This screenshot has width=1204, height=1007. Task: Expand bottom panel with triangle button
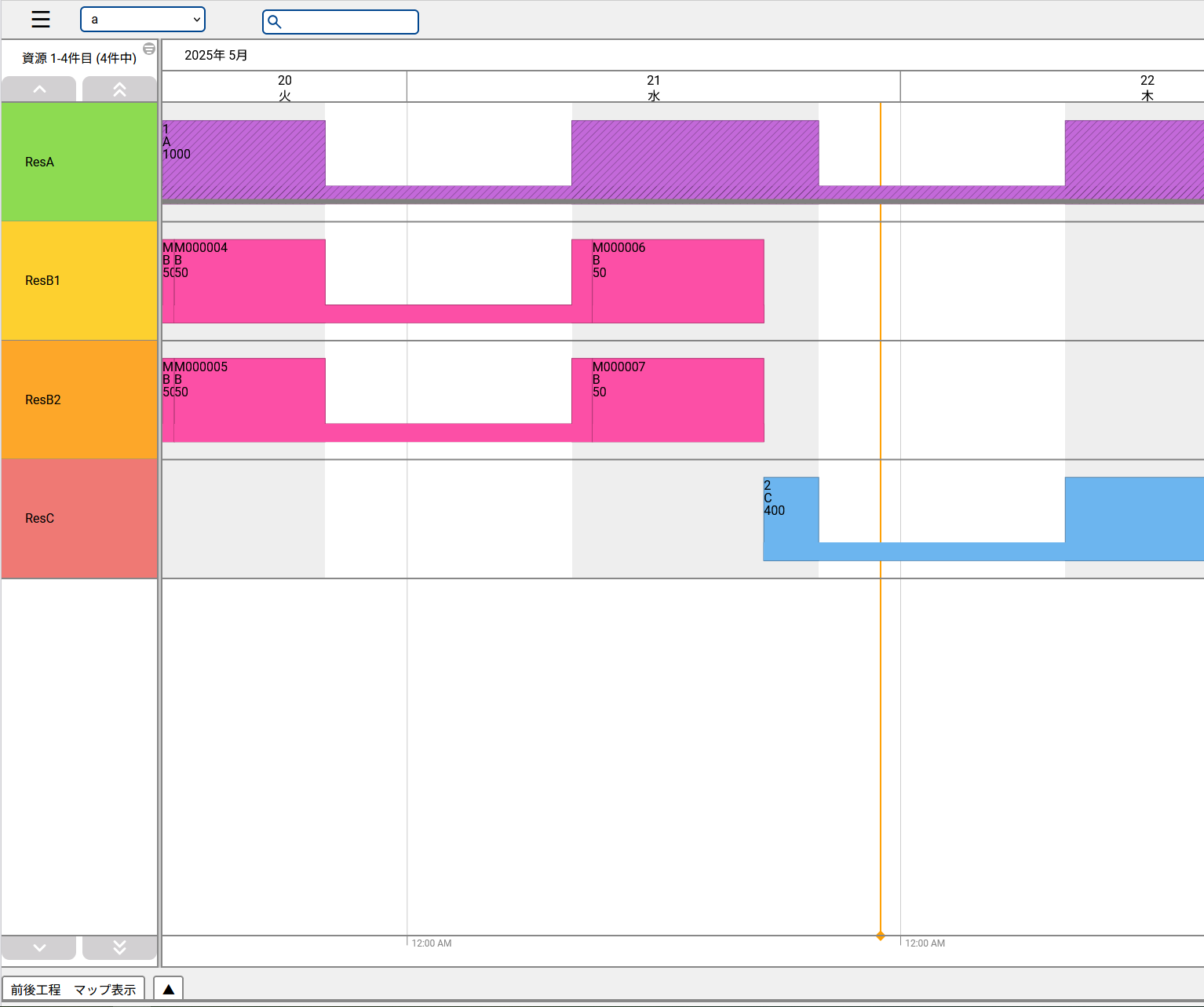pyautogui.click(x=168, y=989)
